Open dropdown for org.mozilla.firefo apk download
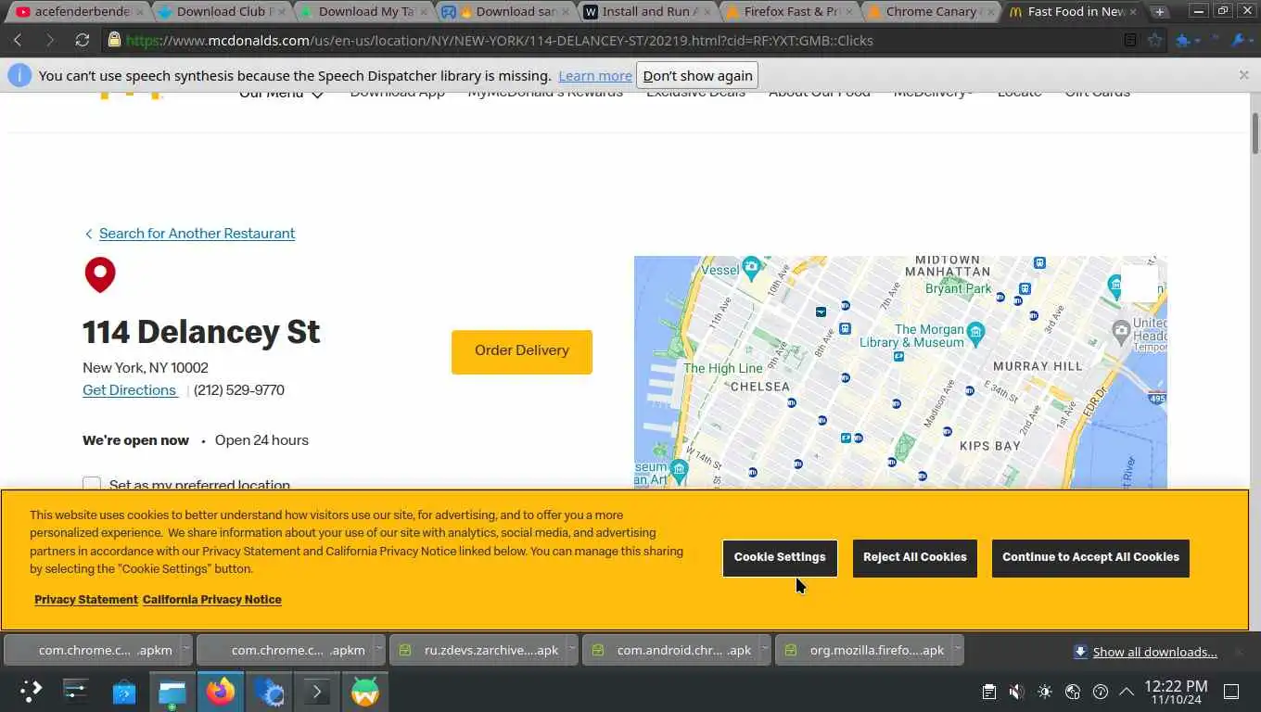This screenshot has height=712, width=1261. pos(957,650)
